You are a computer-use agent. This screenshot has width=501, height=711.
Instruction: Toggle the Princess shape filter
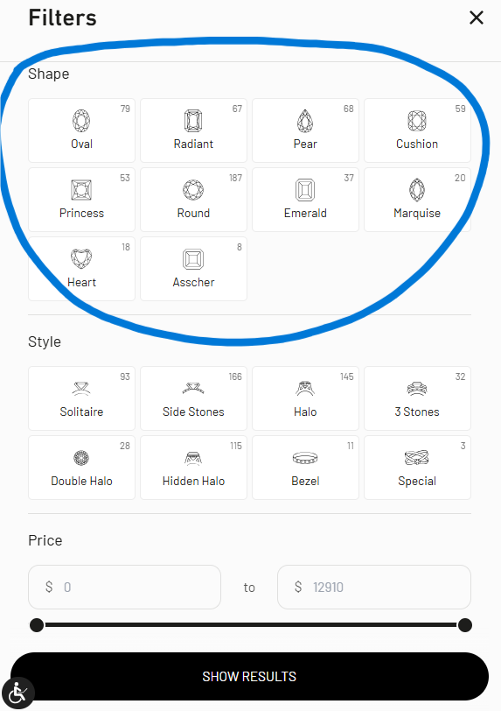click(81, 200)
